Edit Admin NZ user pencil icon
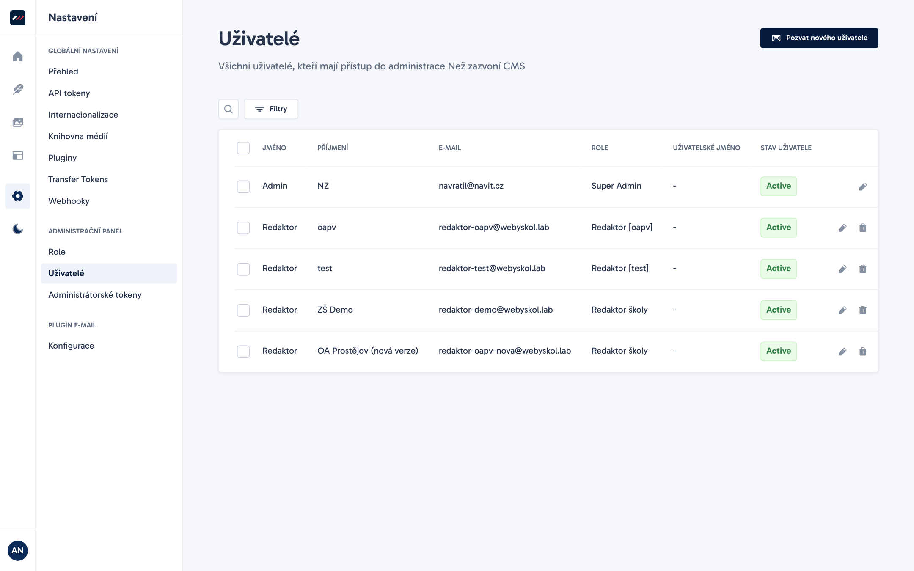Screen dimensions: 914x571 pos(863,187)
